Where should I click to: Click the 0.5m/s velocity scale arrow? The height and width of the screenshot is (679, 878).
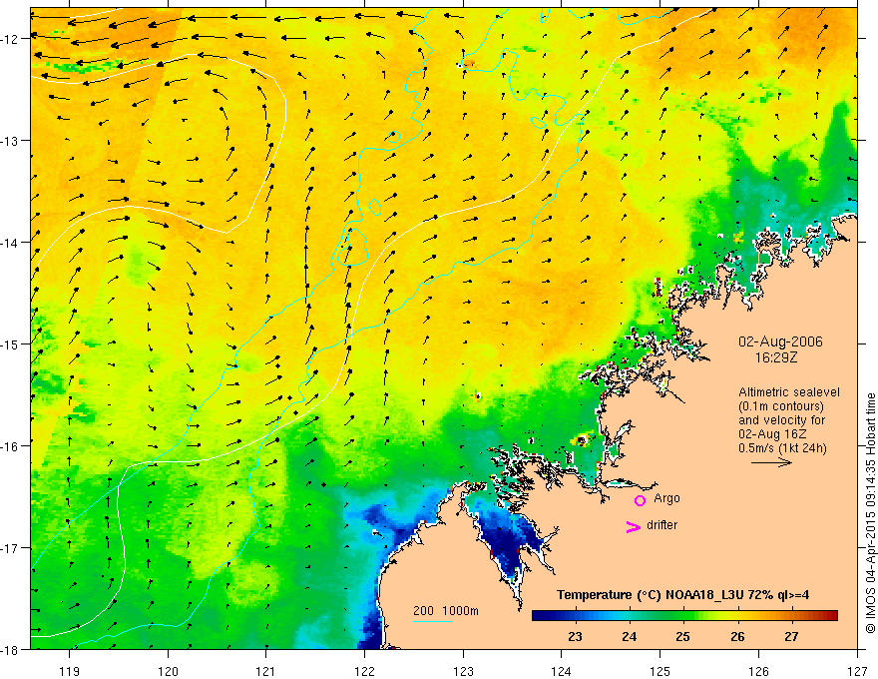click(x=771, y=462)
